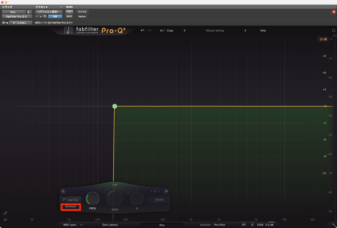Click the undo arrow icon
The width and height of the screenshot is (337, 228).
click(x=143, y=30)
